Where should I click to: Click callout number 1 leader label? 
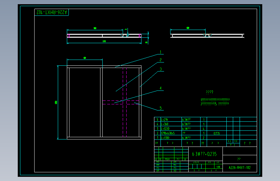(x=161, y=52)
